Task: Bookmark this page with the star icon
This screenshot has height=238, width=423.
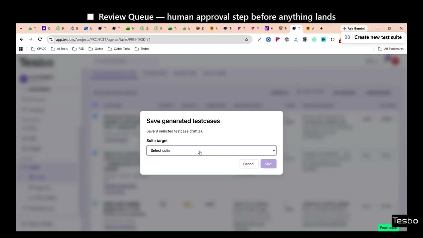Action: click(246, 39)
